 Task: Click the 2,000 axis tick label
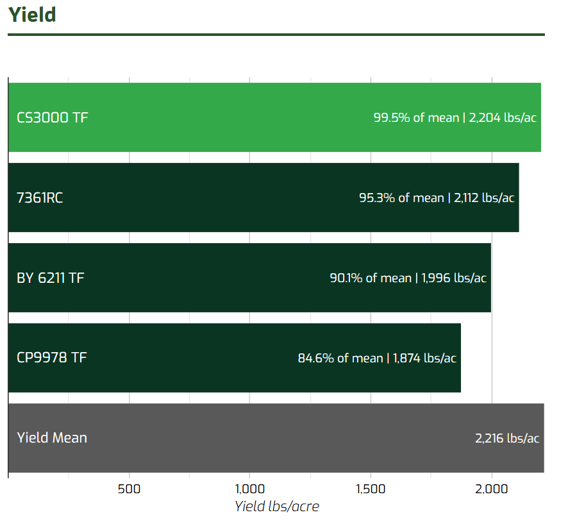[492, 489]
